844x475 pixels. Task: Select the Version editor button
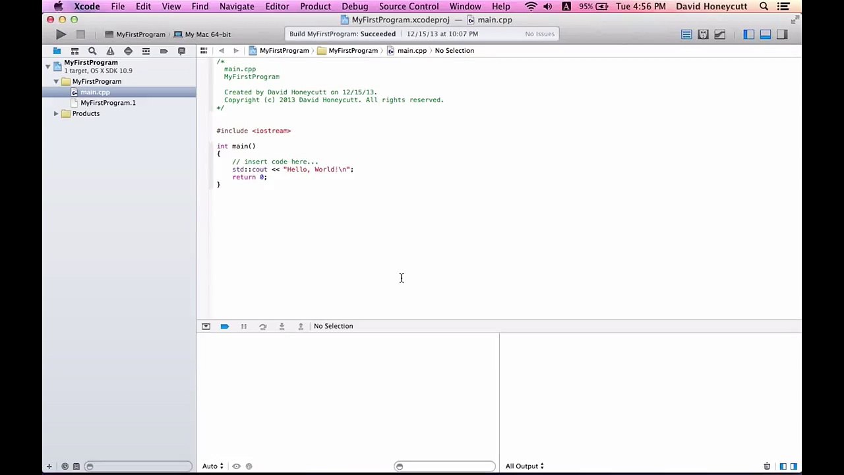click(x=719, y=34)
